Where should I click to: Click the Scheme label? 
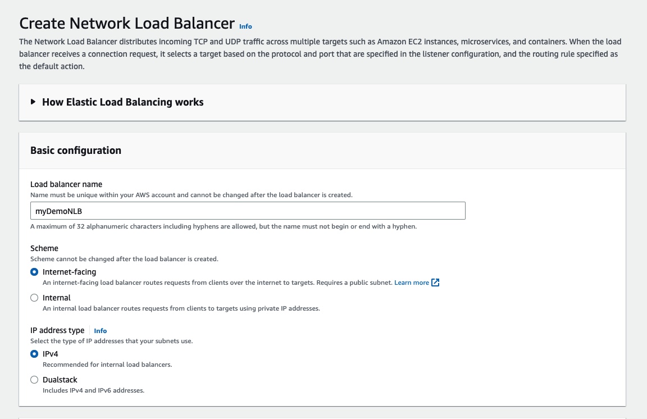(x=44, y=248)
